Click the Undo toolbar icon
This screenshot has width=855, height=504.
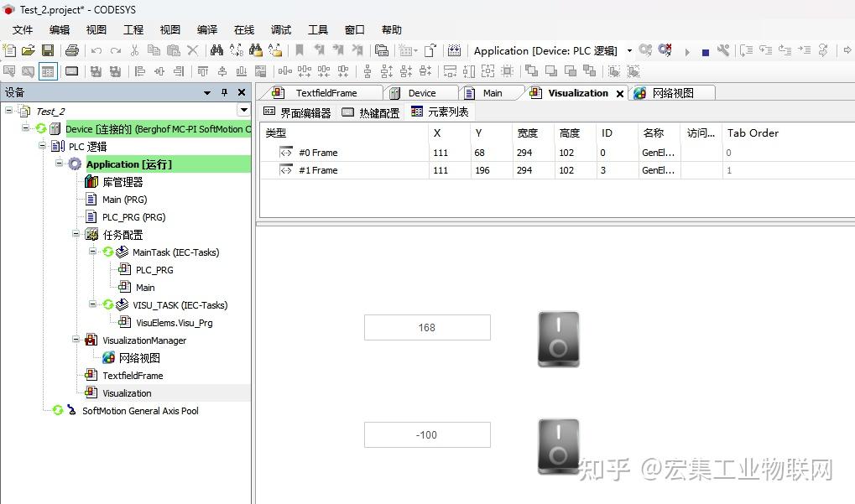(x=96, y=51)
